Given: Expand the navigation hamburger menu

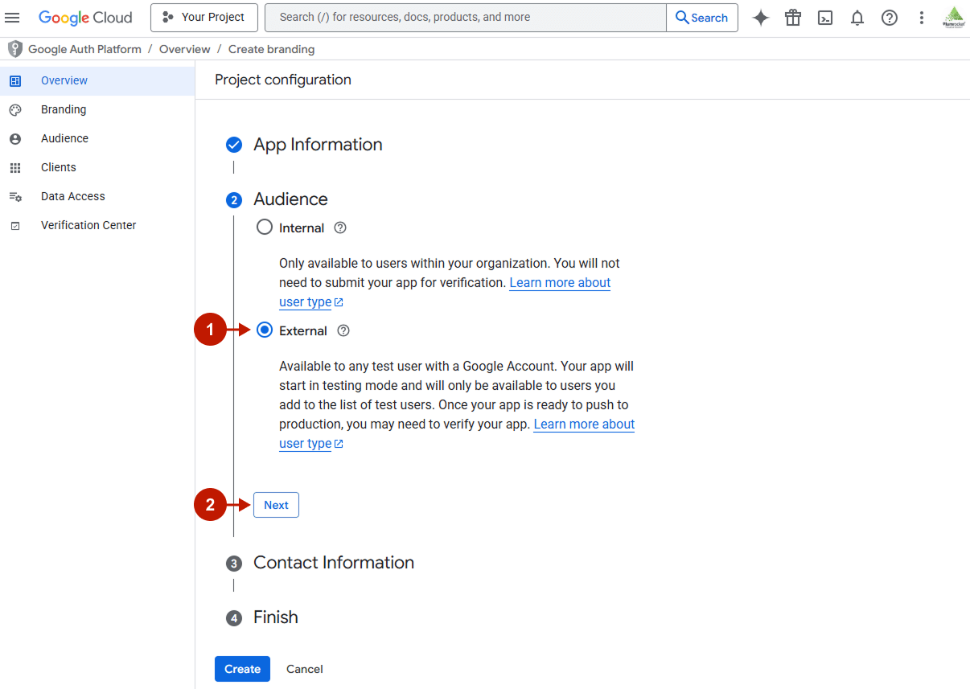Looking at the screenshot, I should click(12, 17).
